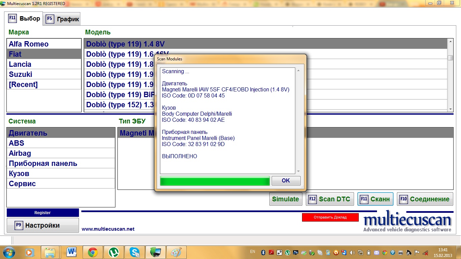Switch to the График tab
The width and height of the screenshot is (461, 259).
click(x=62, y=19)
